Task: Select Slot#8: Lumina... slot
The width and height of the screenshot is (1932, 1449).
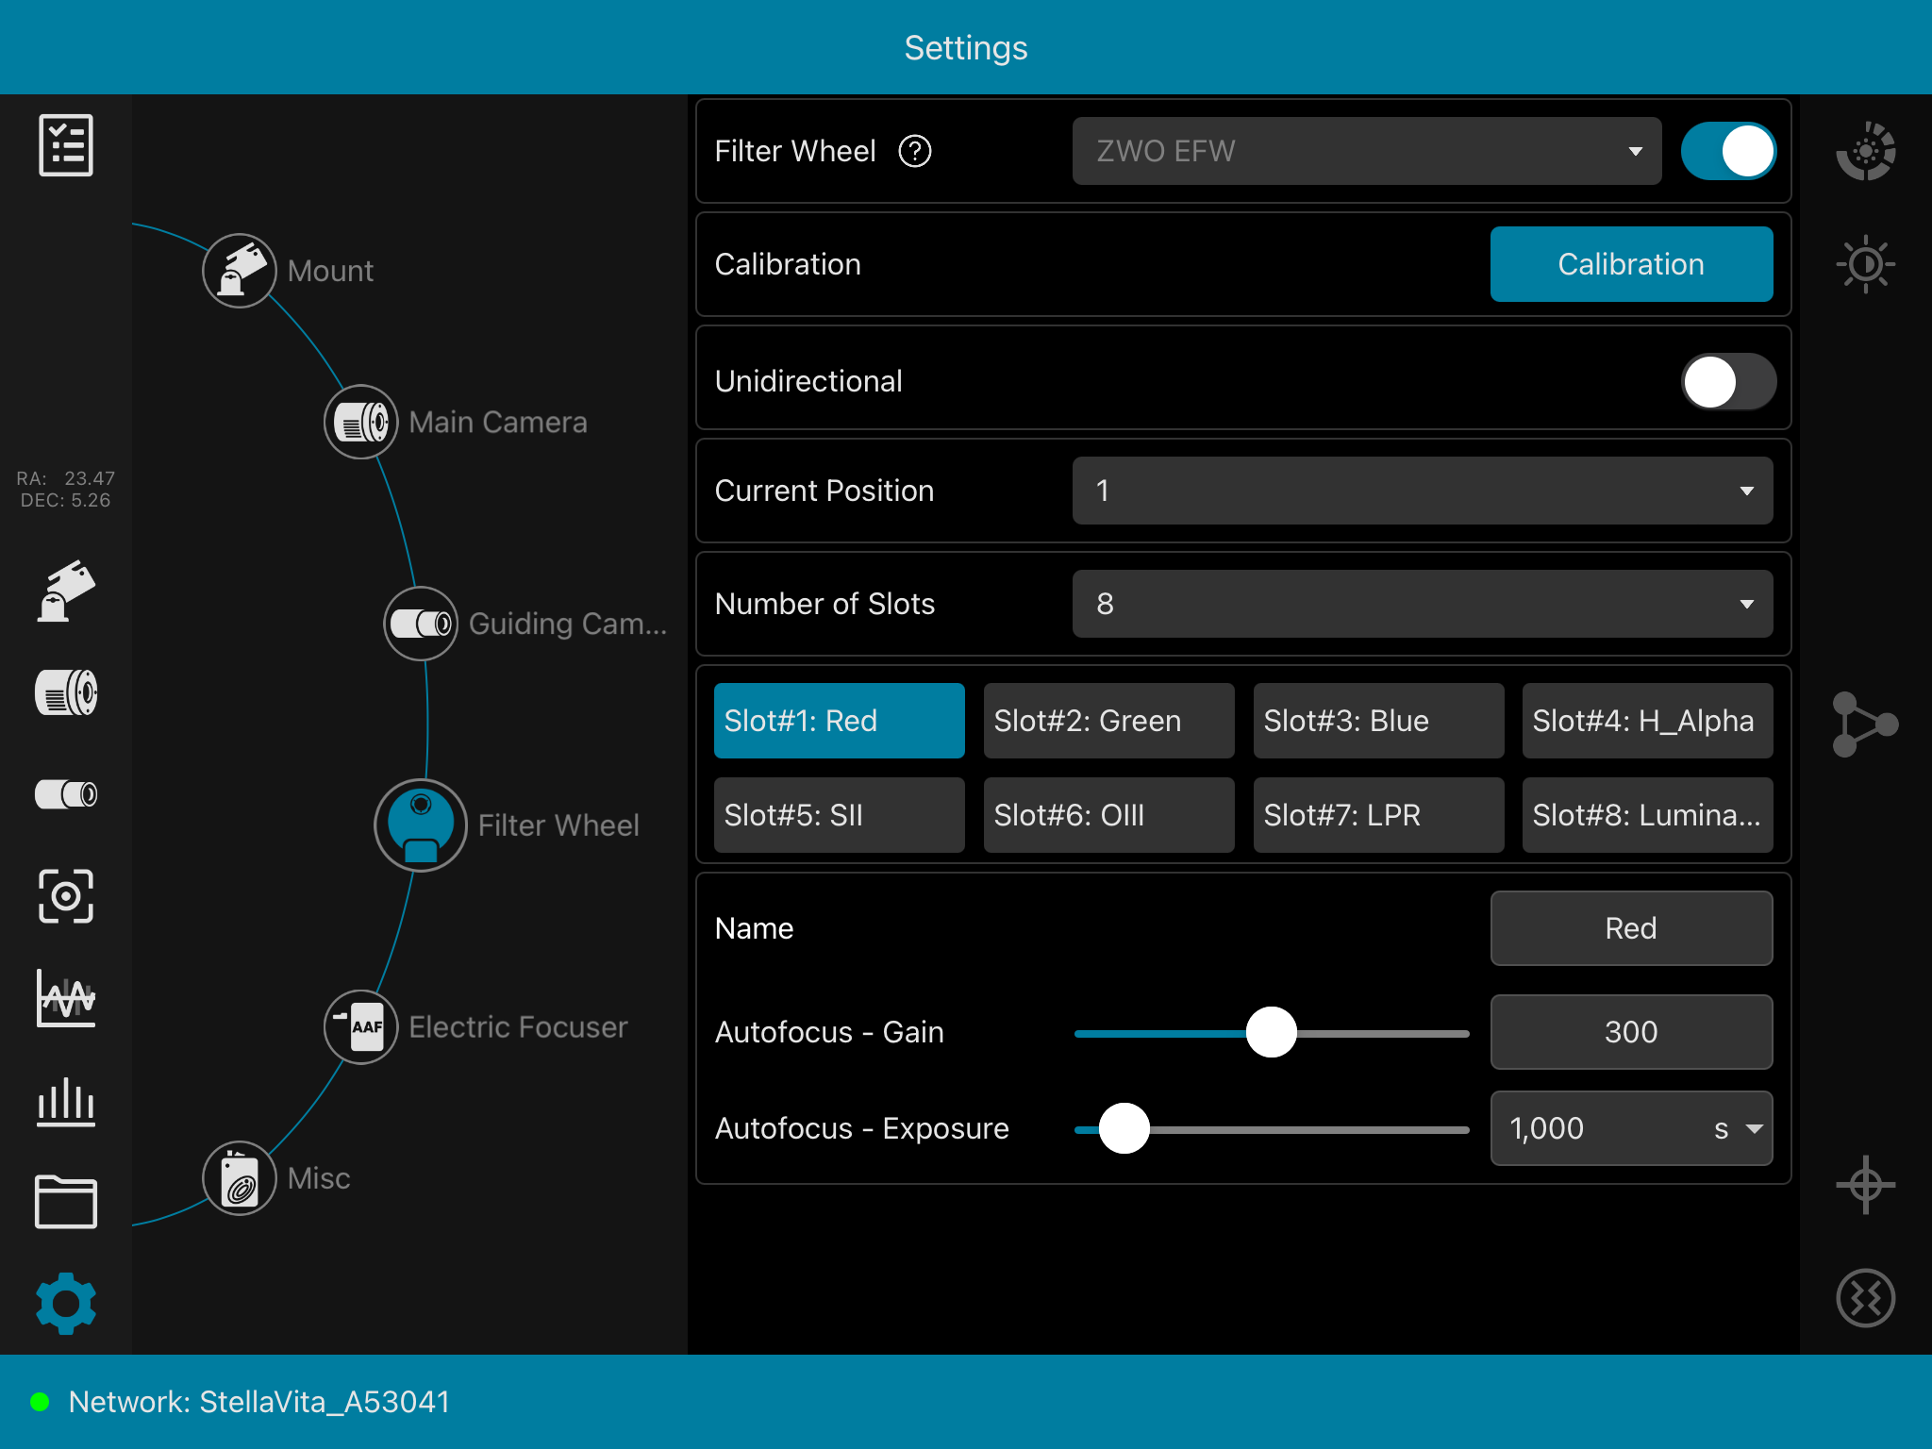Action: (1648, 815)
